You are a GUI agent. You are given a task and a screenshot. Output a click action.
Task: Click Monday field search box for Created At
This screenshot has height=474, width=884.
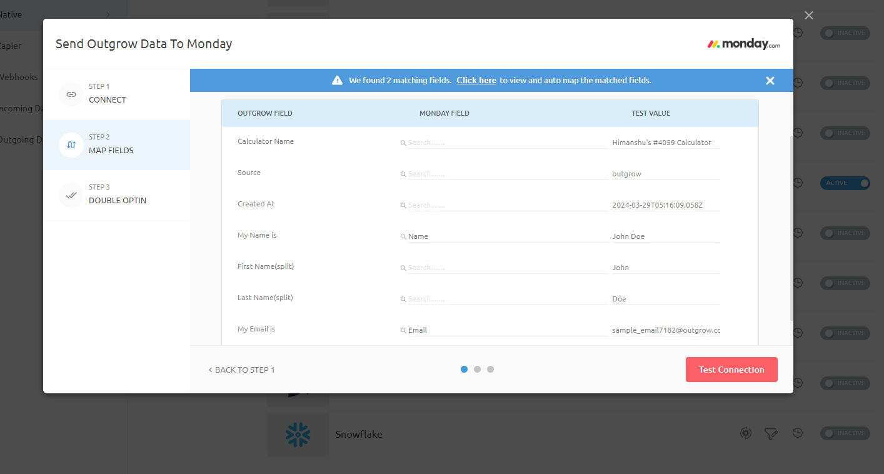[508, 205]
